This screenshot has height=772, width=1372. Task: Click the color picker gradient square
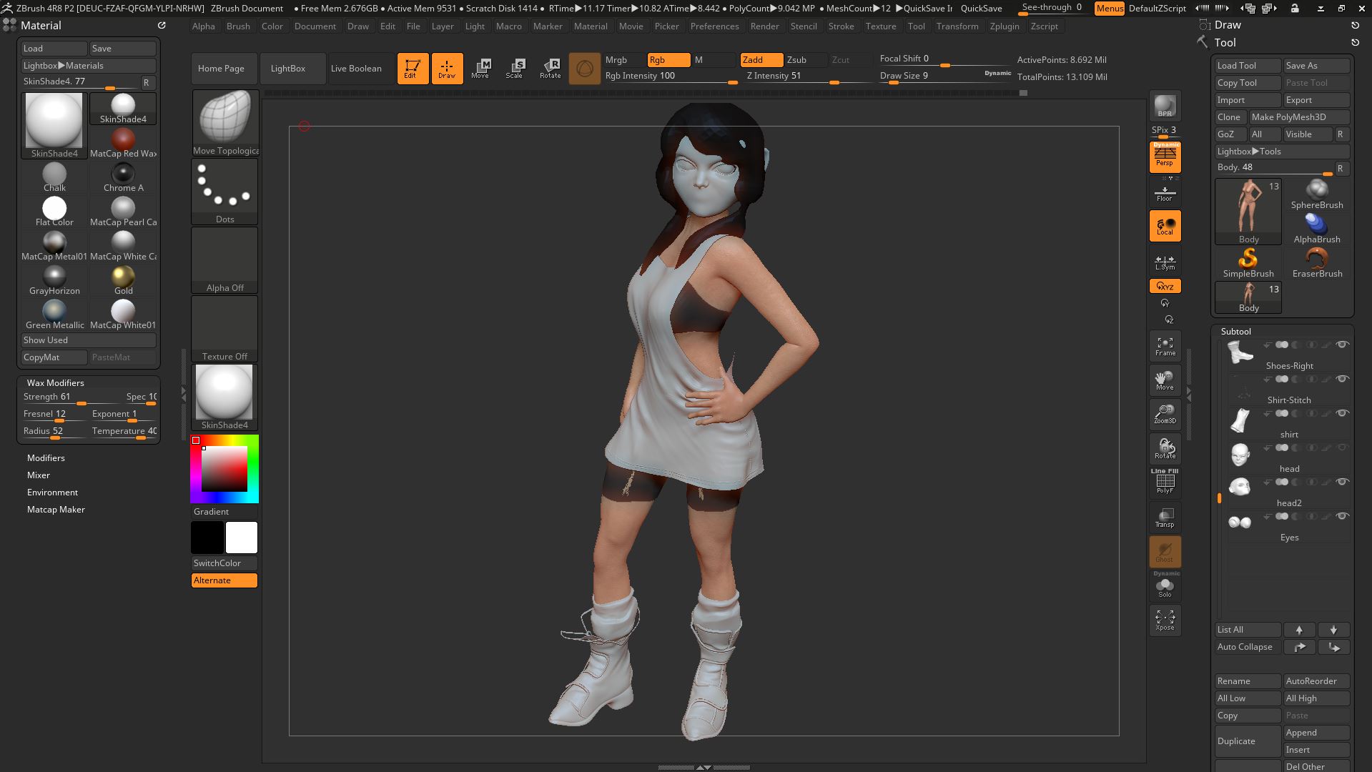[224, 469]
